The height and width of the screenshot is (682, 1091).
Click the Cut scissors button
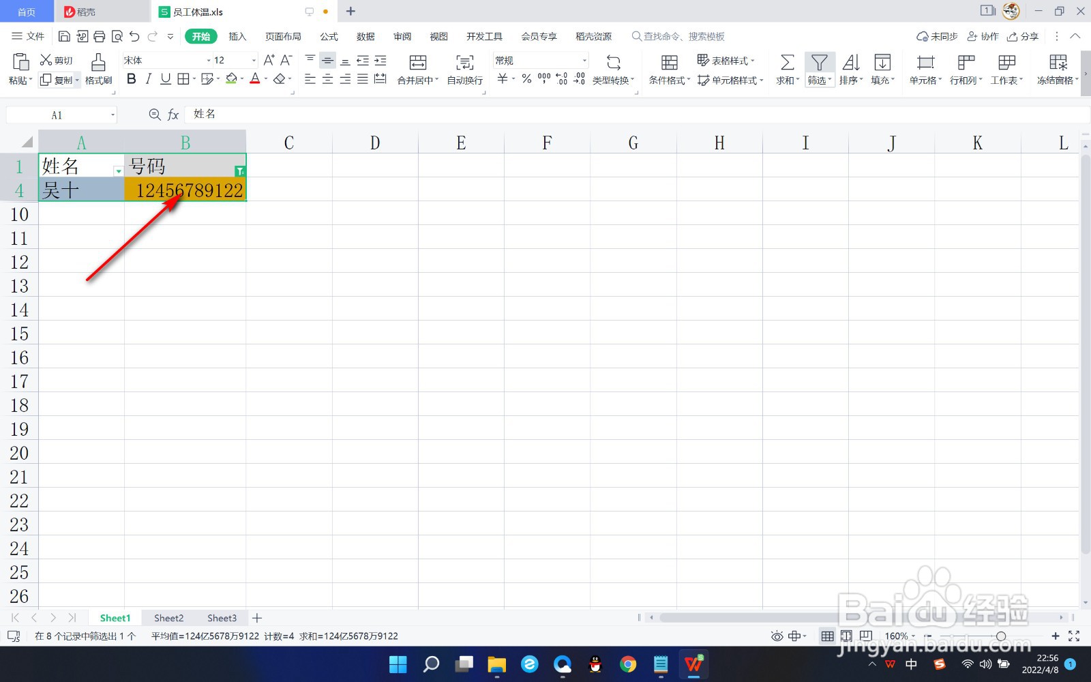(56, 60)
